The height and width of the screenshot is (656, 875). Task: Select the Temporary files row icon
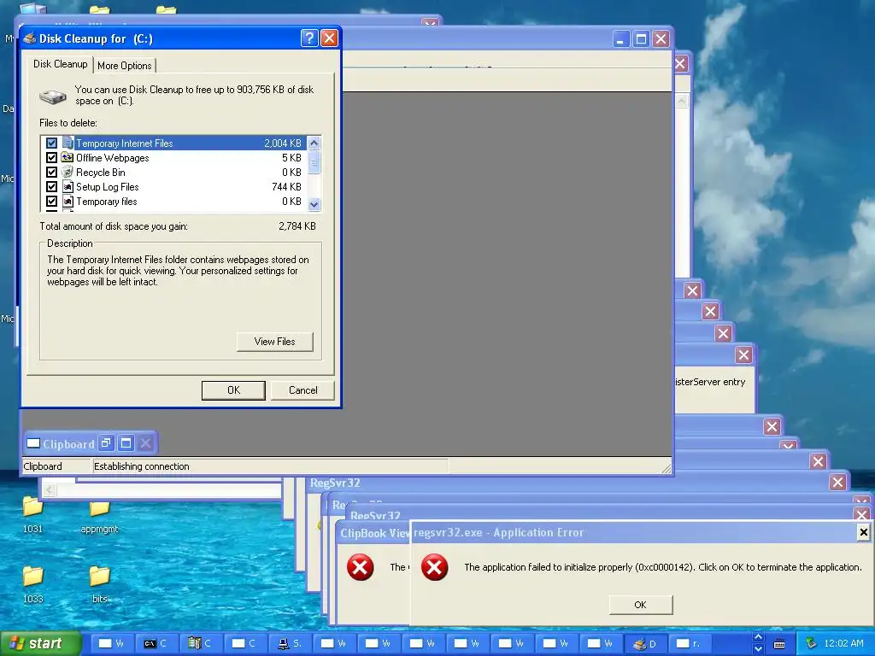point(68,201)
